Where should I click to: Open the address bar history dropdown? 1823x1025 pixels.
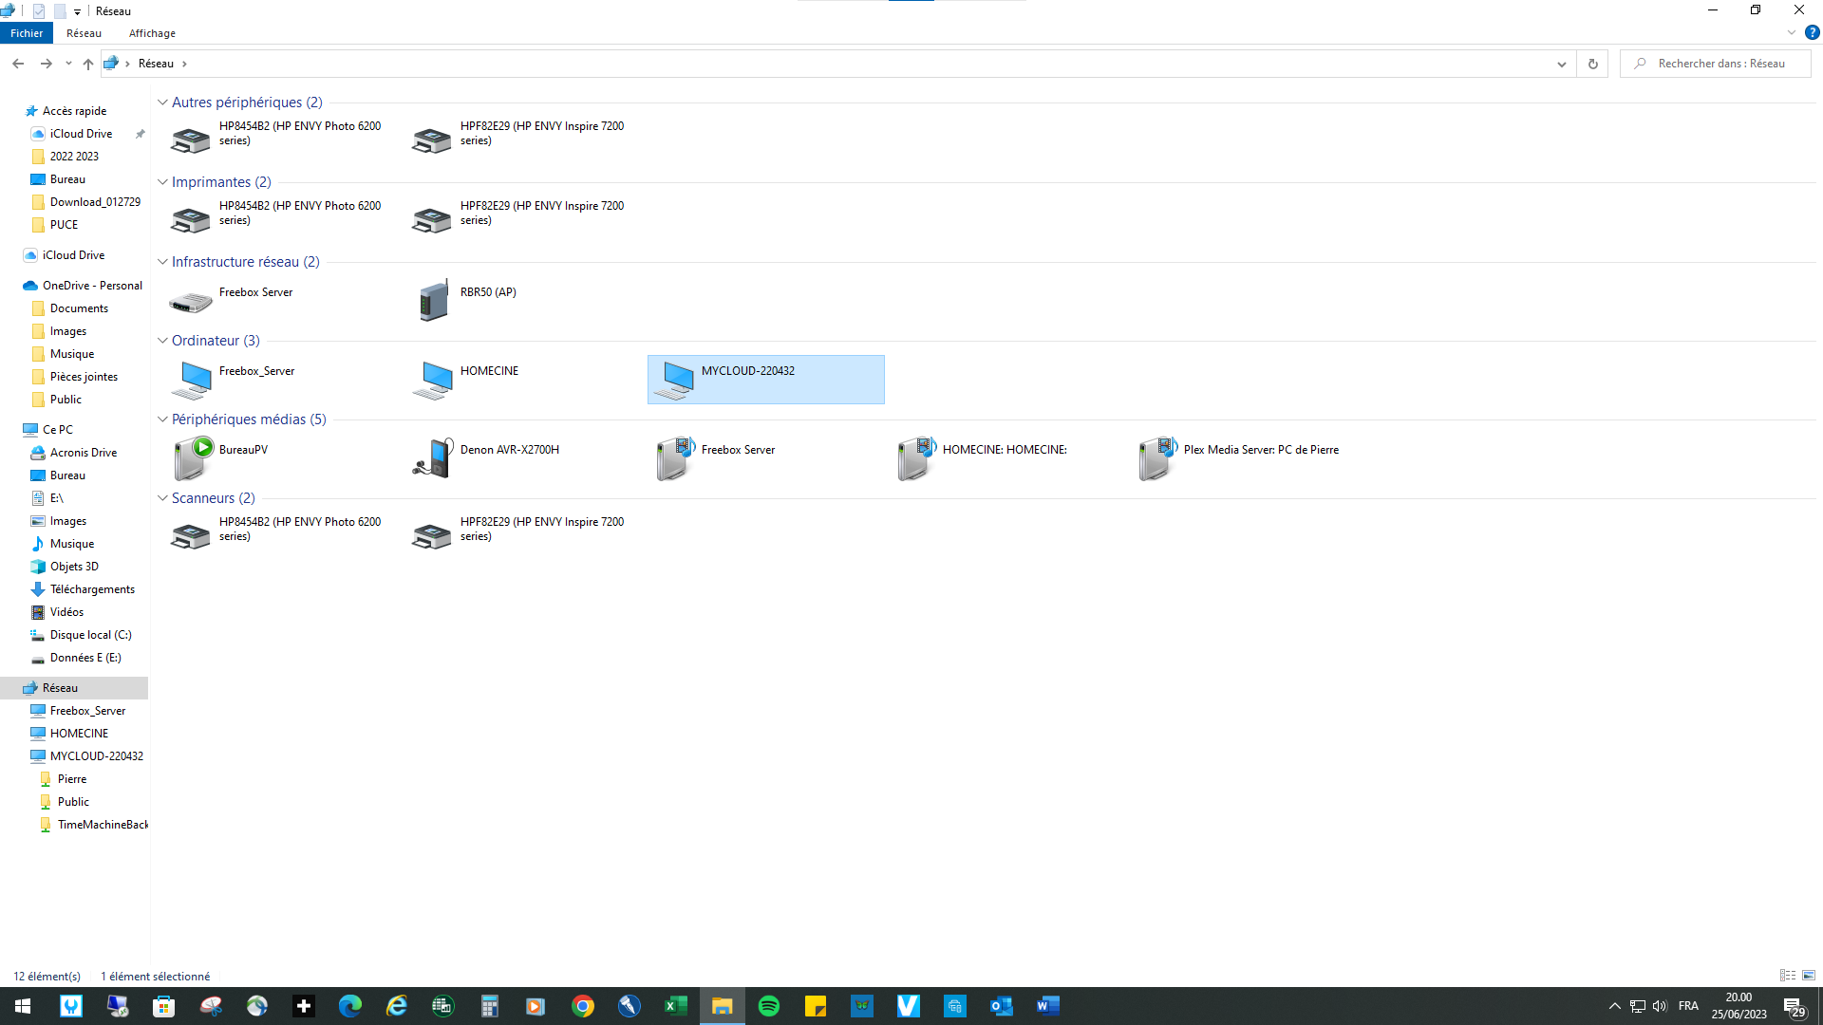point(1561,64)
